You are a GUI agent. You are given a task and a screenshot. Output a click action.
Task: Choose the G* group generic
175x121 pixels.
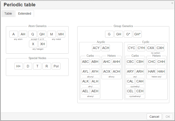click(128, 34)
